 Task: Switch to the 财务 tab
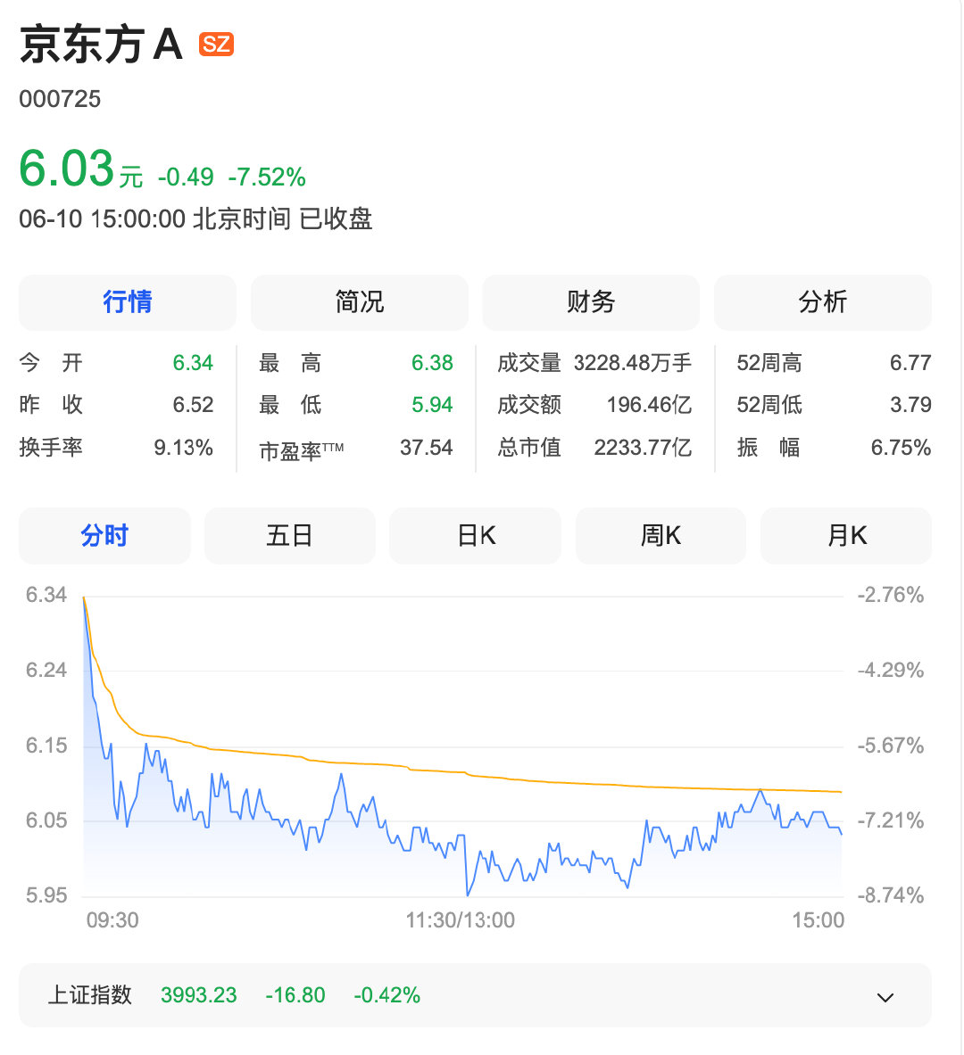591,302
